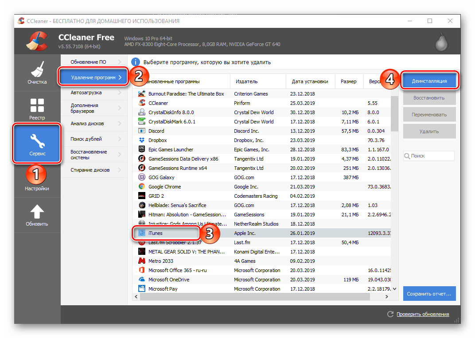
Task: Click the CCleaner pear logo icon
Action: pos(442,41)
